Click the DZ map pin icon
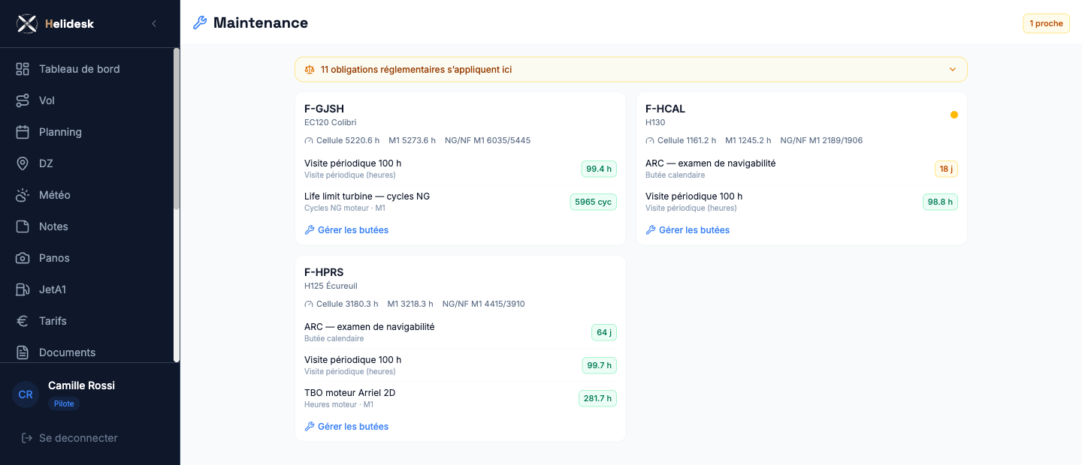Image resolution: width=1082 pixels, height=465 pixels. coord(23,163)
